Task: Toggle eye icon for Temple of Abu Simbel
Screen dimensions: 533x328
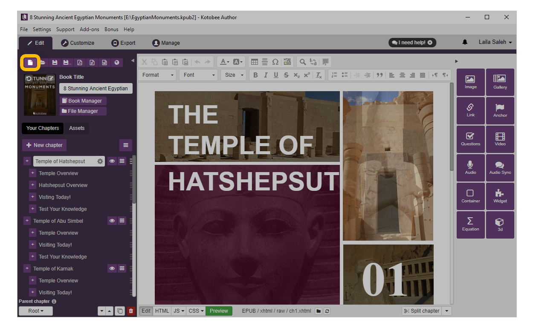Action: [x=112, y=221]
